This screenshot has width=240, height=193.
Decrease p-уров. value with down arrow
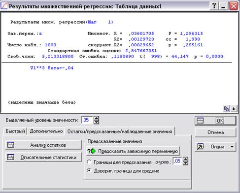(186, 163)
